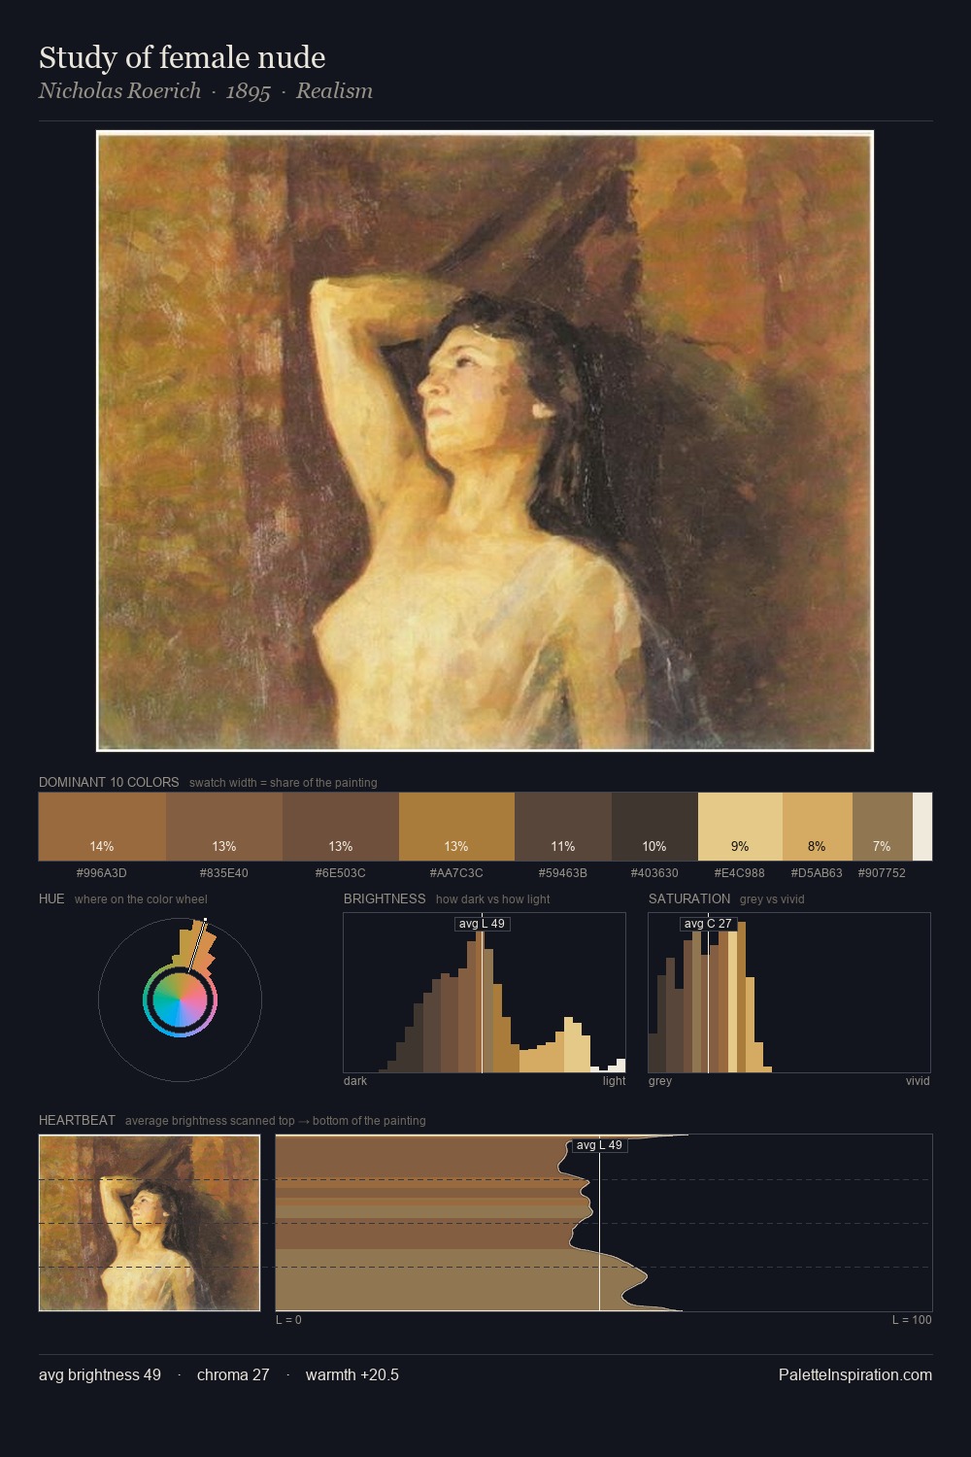The width and height of the screenshot is (971, 1457).
Task: Click the hex code '#E4C988' label
Action: (x=740, y=873)
